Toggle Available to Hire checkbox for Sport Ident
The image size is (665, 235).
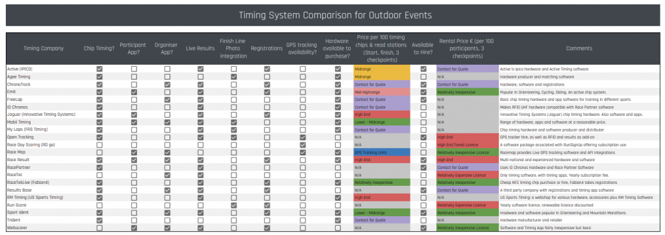coord(423,212)
